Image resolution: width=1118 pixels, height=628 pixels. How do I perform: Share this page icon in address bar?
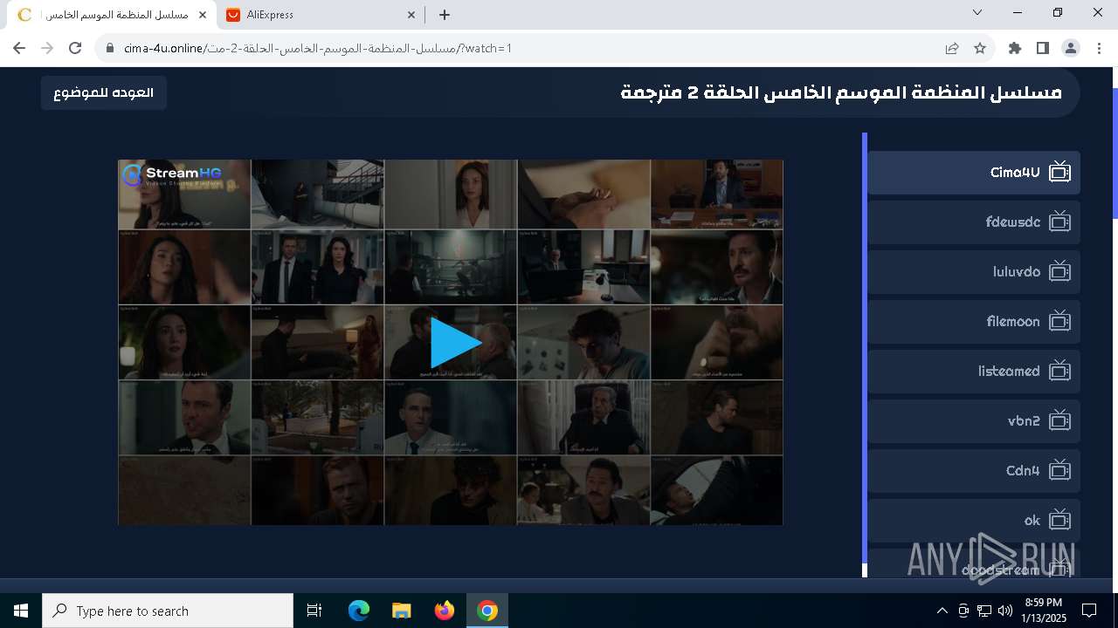click(x=952, y=48)
